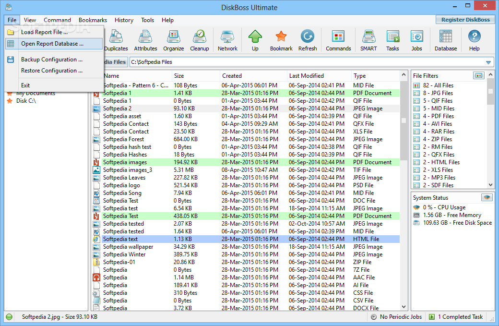Click the Register DiskBoss button
Viewport: 499px width, 326px height.
point(465,20)
